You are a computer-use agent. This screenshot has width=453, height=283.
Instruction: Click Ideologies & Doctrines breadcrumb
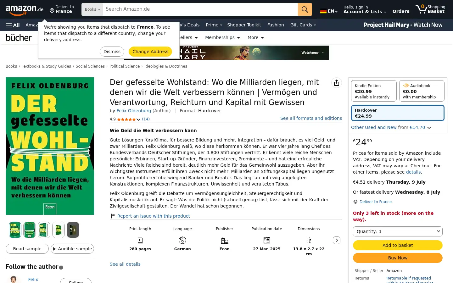(x=166, y=66)
